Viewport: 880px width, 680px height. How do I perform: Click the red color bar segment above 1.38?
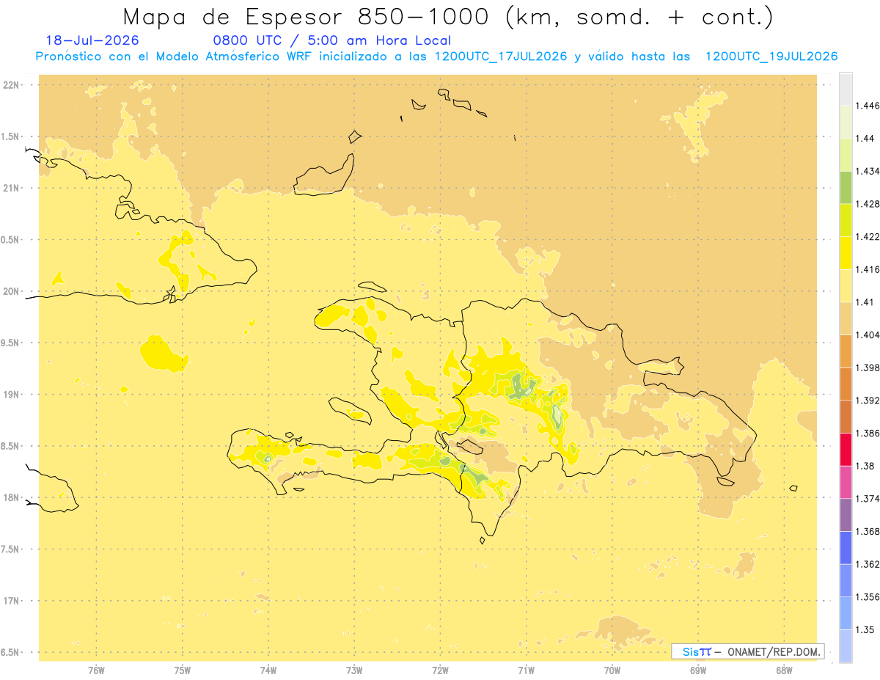tap(846, 449)
